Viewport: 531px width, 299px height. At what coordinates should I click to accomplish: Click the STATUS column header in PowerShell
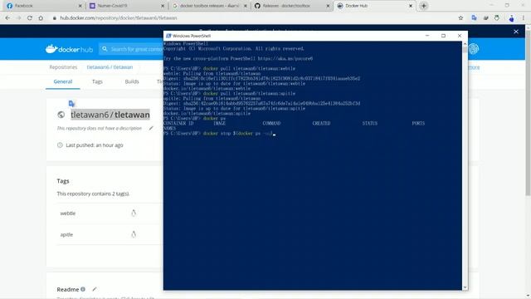click(370, 124)
